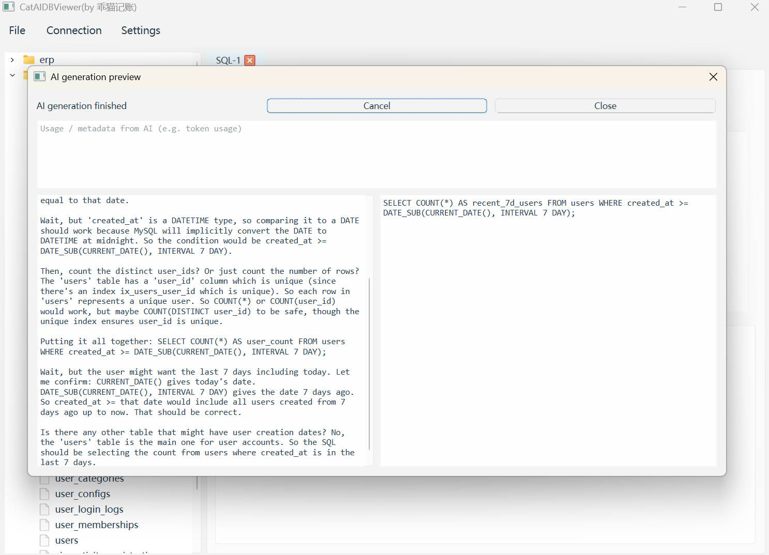This screenshot has width=769, height=555.
Task: Focus the Usage metadata text area
Action: [376, 154]
